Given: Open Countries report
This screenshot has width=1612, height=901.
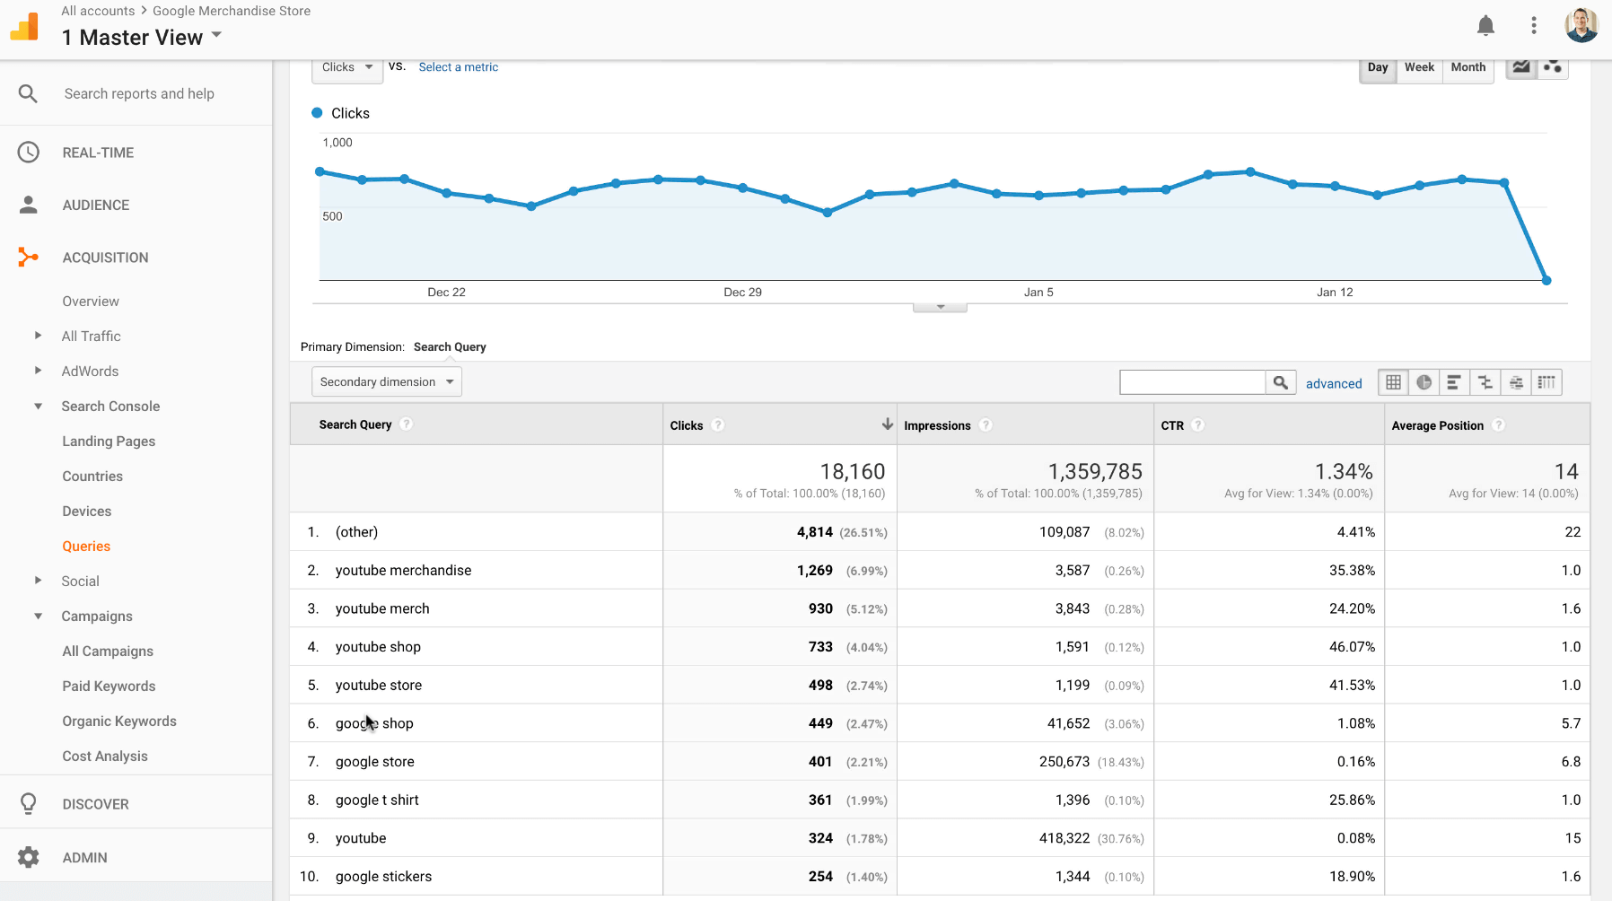Looking at the screenshot, I should click(92, 476).
